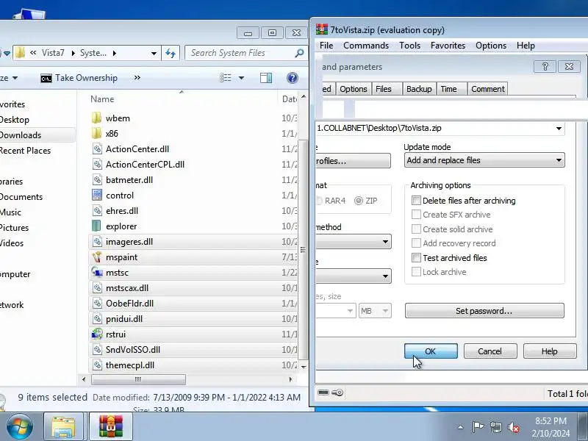Expand the Explorer address bar history

(x=154, y=53)
